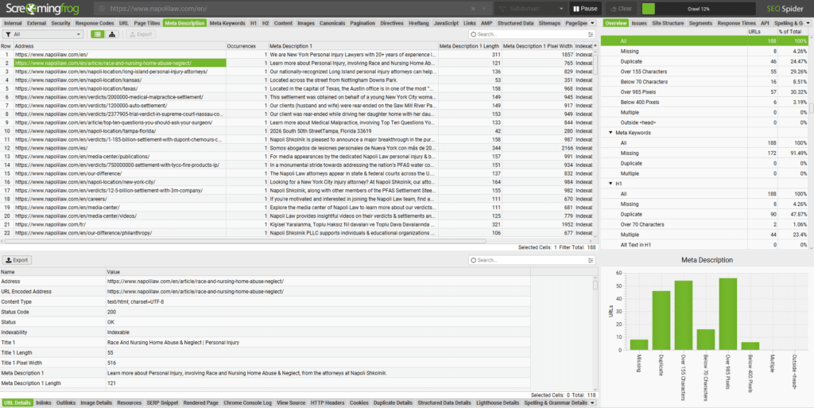Collapse the Meta Keywords section
Image resolution: width=814 pixels, height=408 pixels.
[610, 133]
